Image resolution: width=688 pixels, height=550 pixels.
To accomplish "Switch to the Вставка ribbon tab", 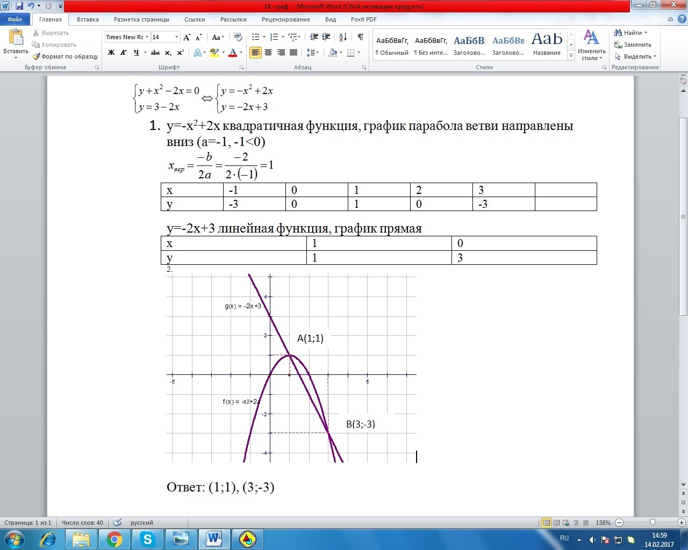I will (x=88, y=19).
